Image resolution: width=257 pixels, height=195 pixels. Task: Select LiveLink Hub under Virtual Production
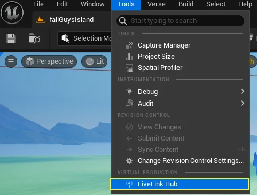[179, 184]
